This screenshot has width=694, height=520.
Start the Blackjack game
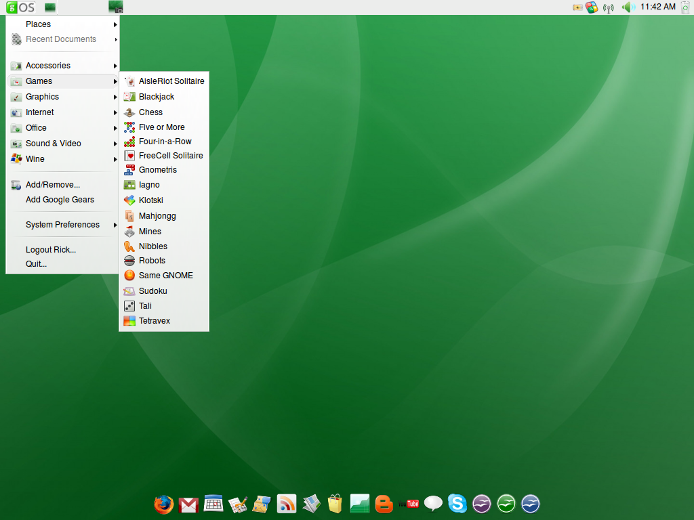[164, 97]
